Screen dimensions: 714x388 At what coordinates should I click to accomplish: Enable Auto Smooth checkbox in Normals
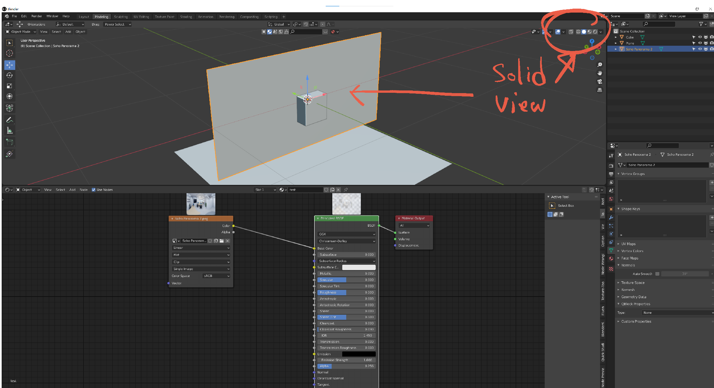657,274
